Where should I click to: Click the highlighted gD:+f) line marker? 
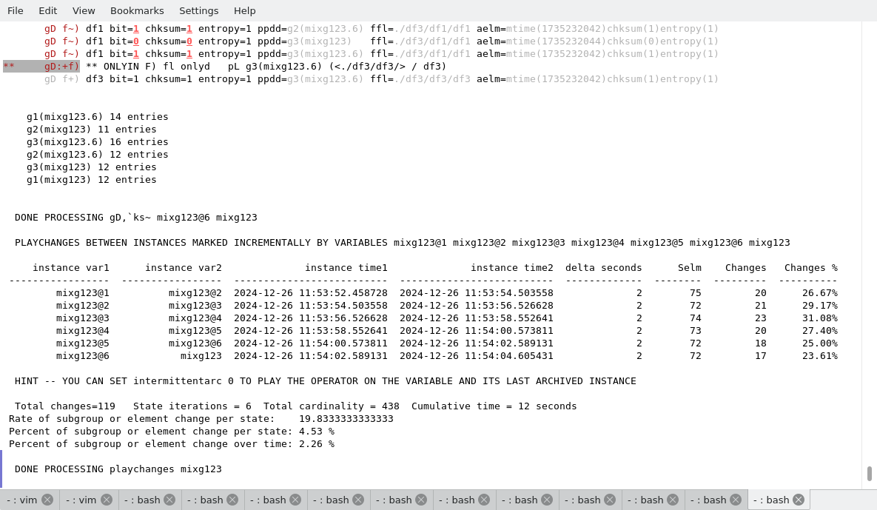pos(61,66)
